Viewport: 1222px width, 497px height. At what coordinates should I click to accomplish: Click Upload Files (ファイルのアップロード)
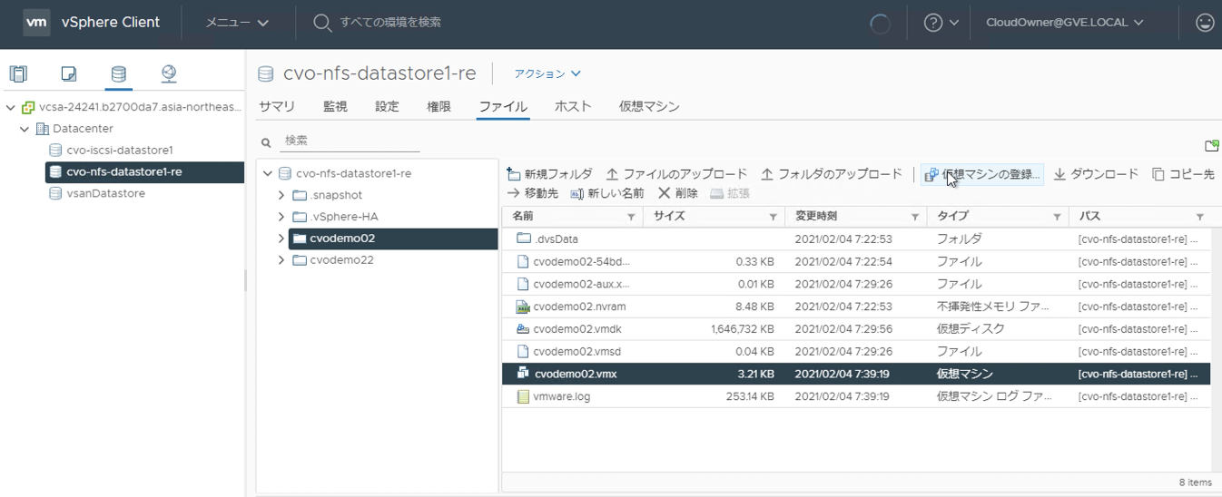676,174
